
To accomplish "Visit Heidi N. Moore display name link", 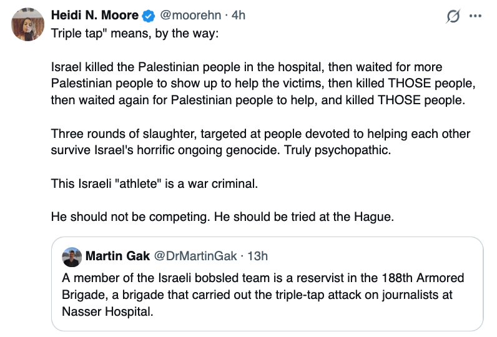I will pos(95,16).
